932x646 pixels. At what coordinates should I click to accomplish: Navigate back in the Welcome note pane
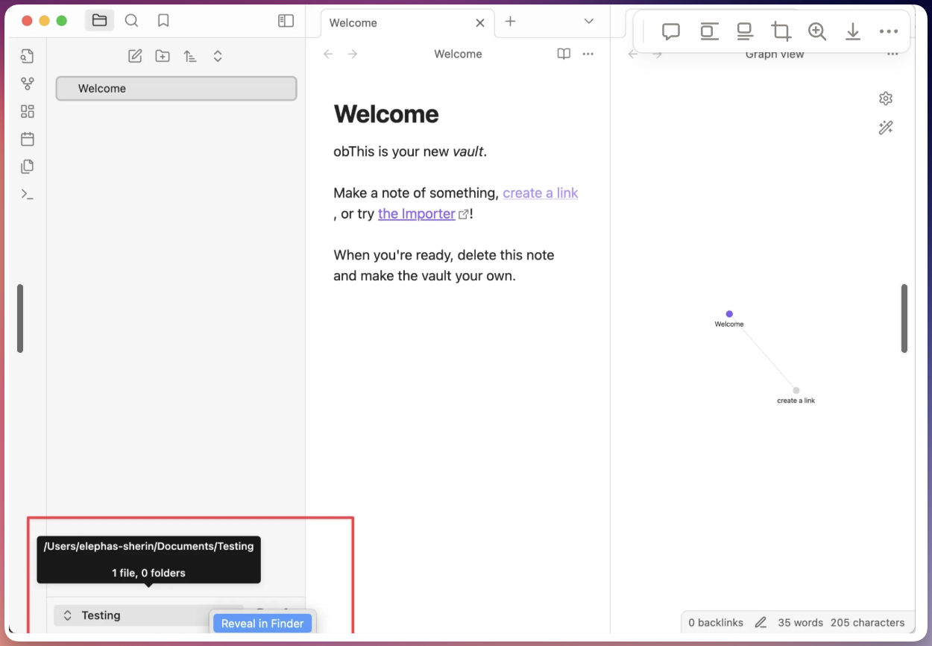(x=328, y=54)
